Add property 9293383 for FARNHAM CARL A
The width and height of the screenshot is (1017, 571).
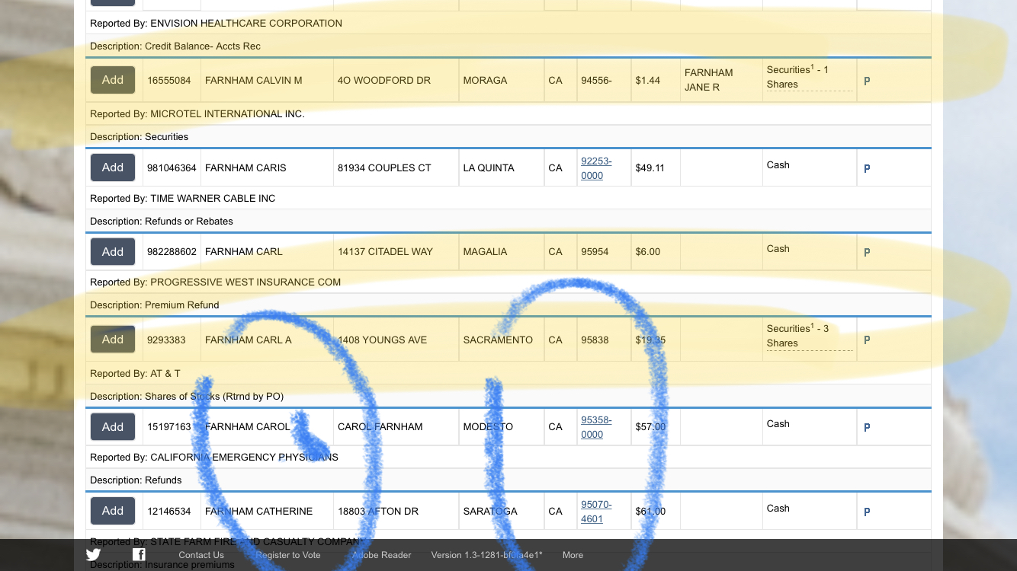click(113, 340)
